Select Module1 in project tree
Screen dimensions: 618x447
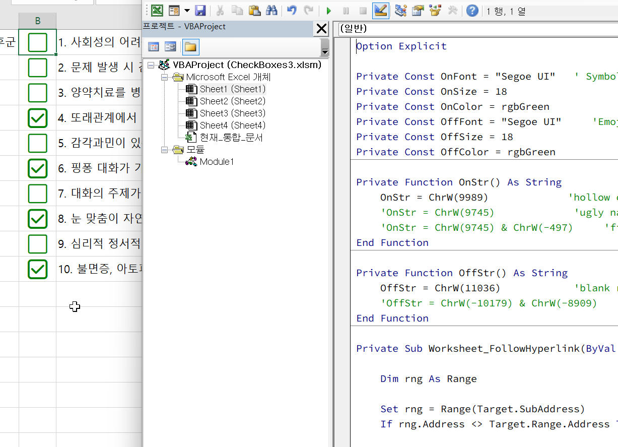[217, 162]
